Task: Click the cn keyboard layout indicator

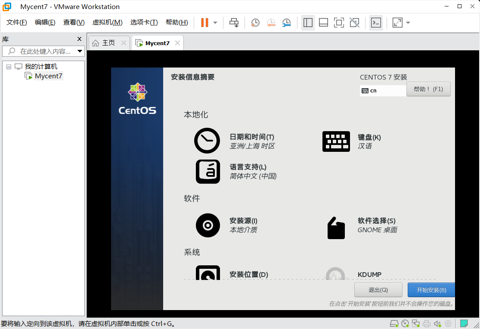Action: click(x=383, y=90)
